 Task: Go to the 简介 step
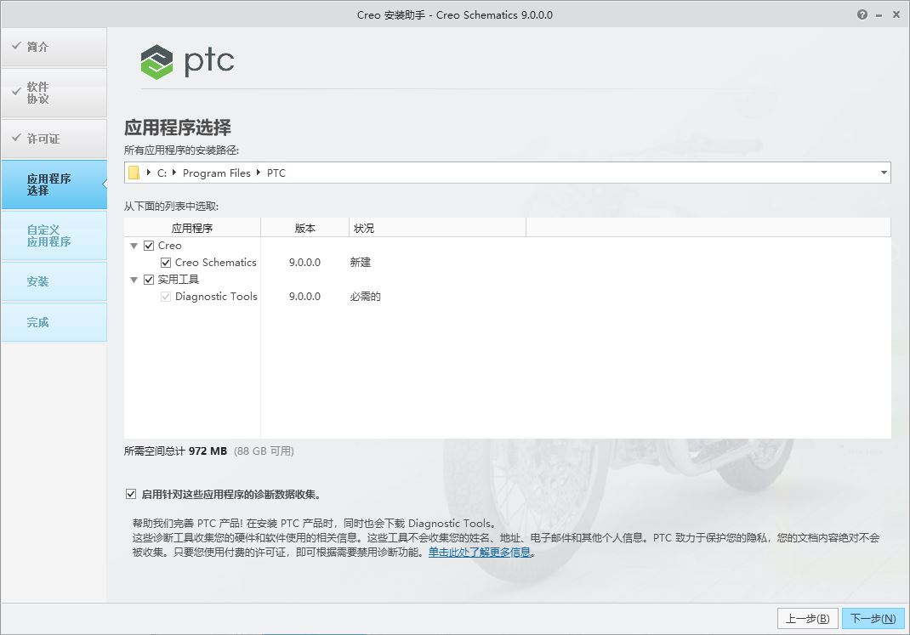pyautogui.click(x=54, y=47)
